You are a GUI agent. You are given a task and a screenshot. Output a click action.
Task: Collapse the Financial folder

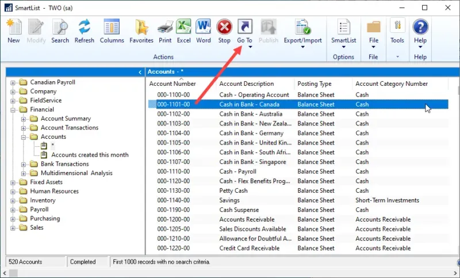click(13, 110)
